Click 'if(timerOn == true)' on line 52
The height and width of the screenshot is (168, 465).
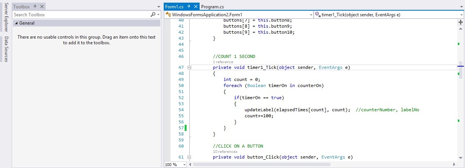tap(258, 98)
